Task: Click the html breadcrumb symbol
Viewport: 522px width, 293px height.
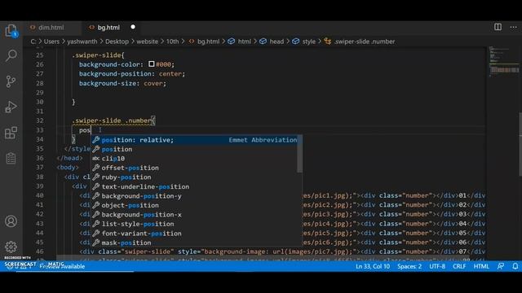Action: 245,42
